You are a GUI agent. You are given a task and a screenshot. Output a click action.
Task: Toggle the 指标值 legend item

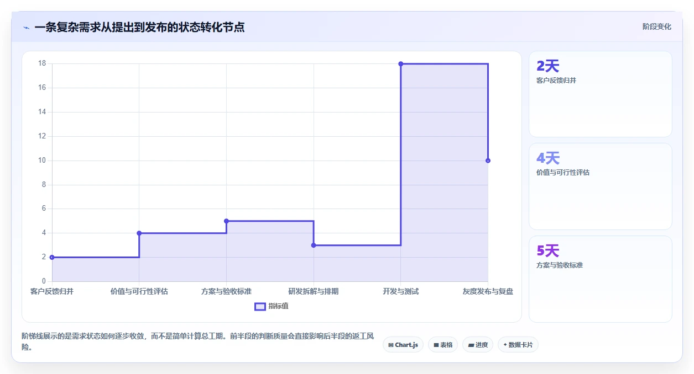(272, 306)
